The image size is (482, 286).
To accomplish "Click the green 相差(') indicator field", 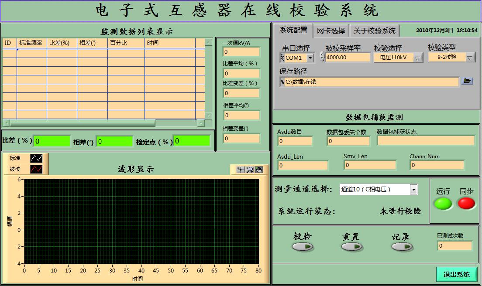I will (x=115, y=141).
